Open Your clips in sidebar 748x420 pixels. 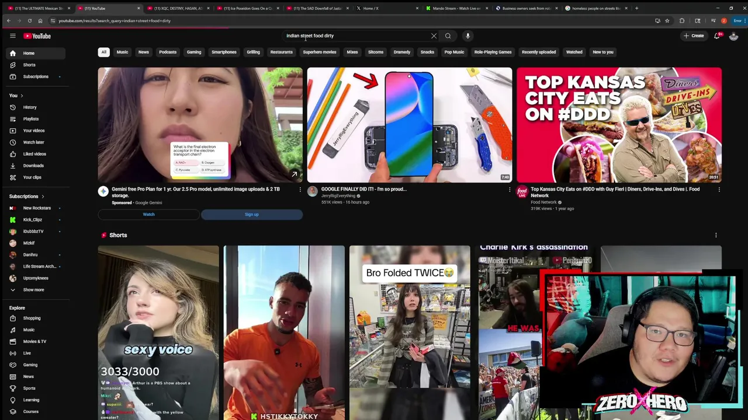coord(35,177)
